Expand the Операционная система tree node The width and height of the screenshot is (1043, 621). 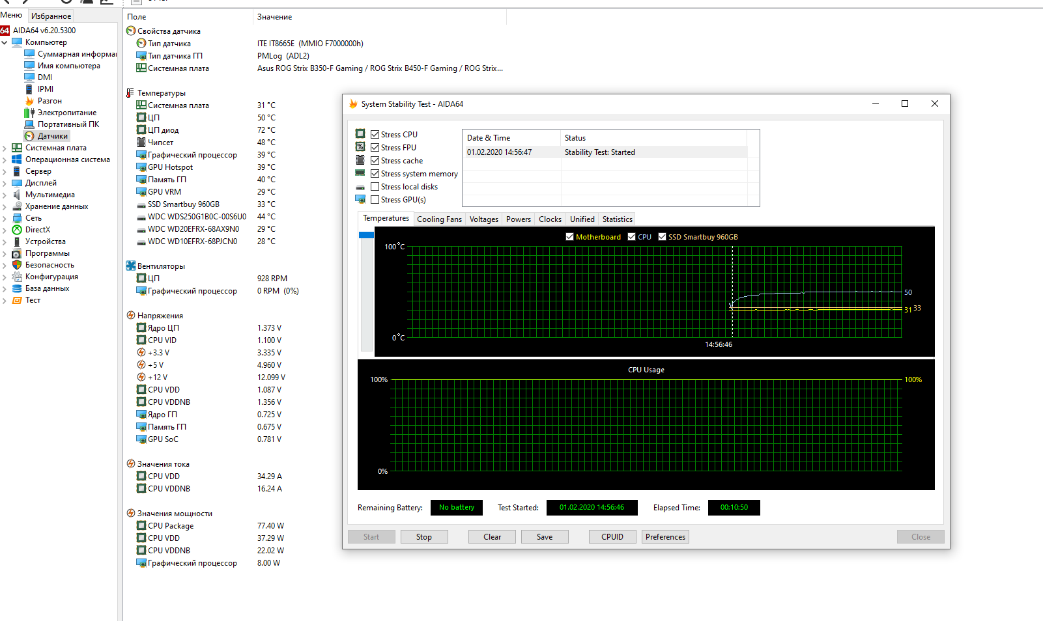(x=5, y=159)
